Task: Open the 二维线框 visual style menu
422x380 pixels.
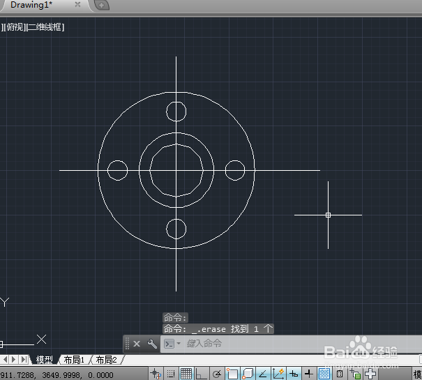Action: point(45,27)
